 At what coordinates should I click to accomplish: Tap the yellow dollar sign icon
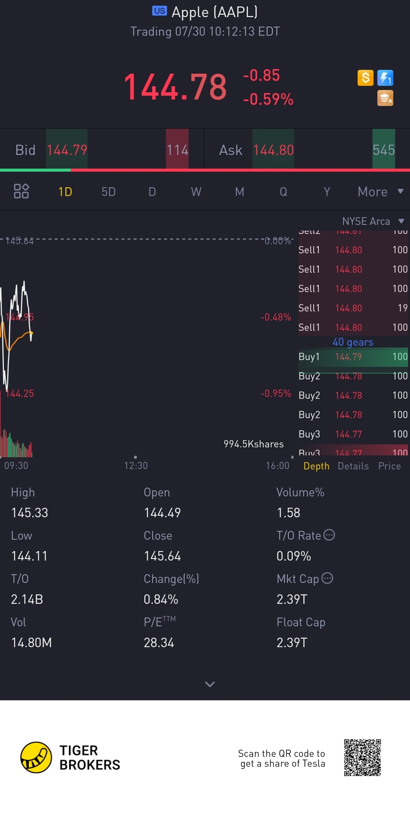[366, 78]
